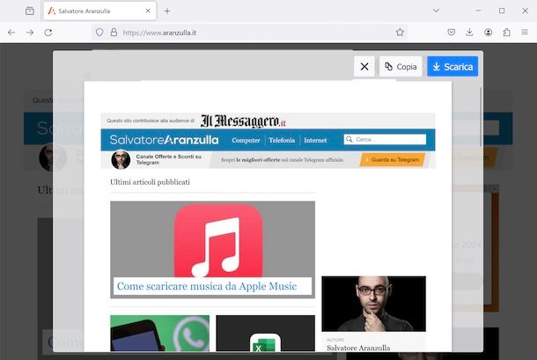Screen dimensions: 537x360
Task: Click the Apple Music article image
Action: click(212, 239)
